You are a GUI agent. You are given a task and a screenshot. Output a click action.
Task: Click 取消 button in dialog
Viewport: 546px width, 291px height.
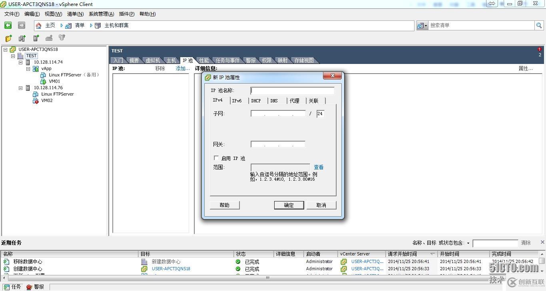(321, 205)
